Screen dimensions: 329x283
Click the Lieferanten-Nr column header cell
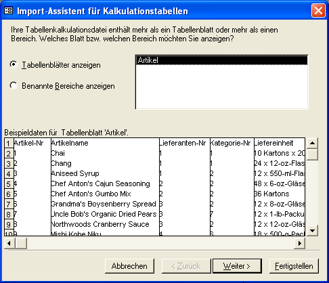click(185, 143)
